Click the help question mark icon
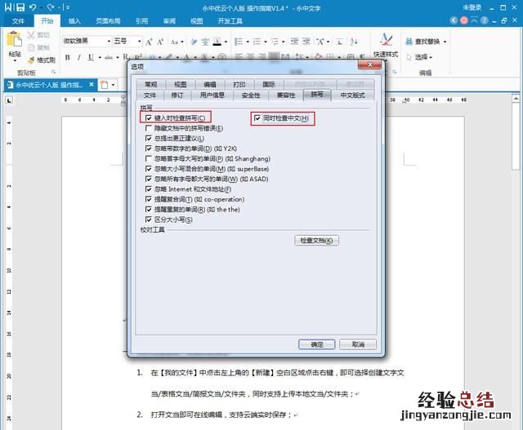The height and width of the screenshot is (430, 523). tap(485, 20)
